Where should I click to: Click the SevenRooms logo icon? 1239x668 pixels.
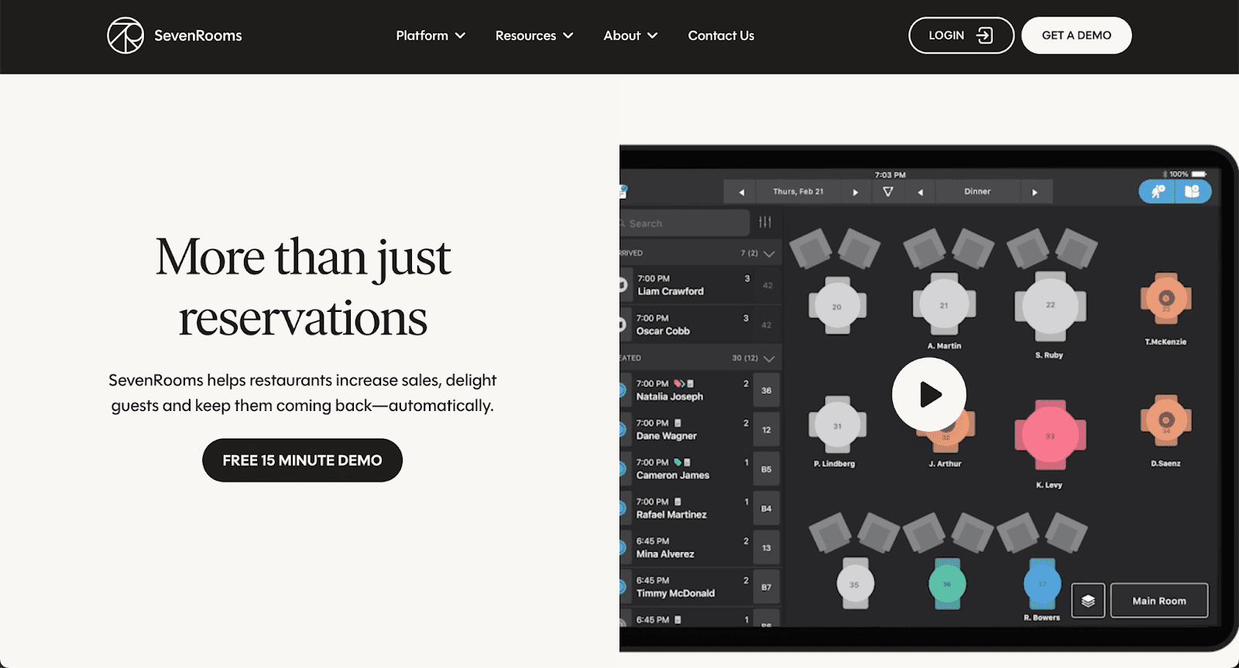[x=125, y=36]
